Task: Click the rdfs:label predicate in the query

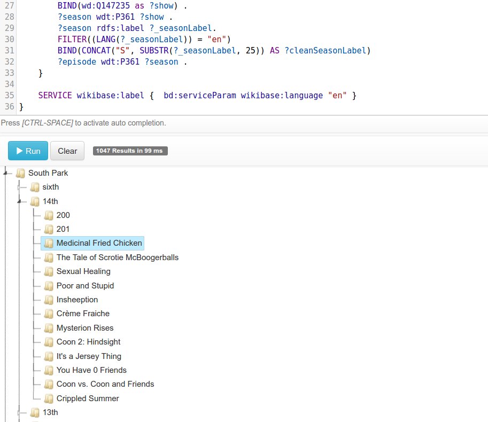Action: [x=120, y=28]
